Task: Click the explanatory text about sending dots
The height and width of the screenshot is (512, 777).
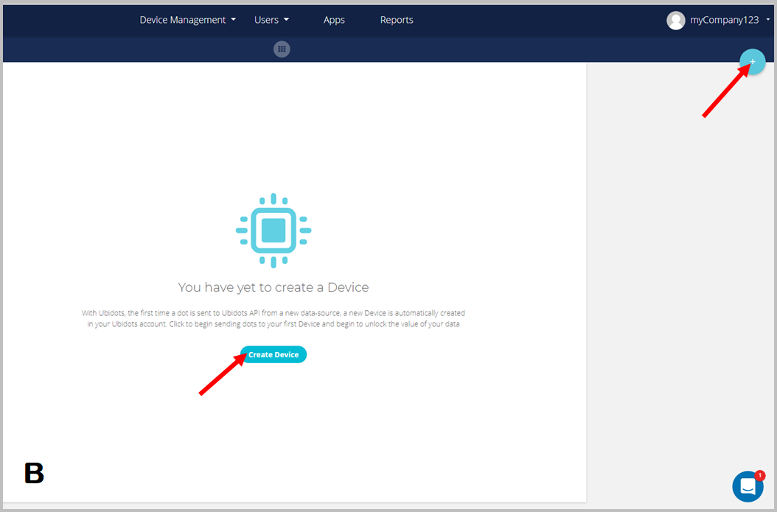Action: tap(273, 318)
